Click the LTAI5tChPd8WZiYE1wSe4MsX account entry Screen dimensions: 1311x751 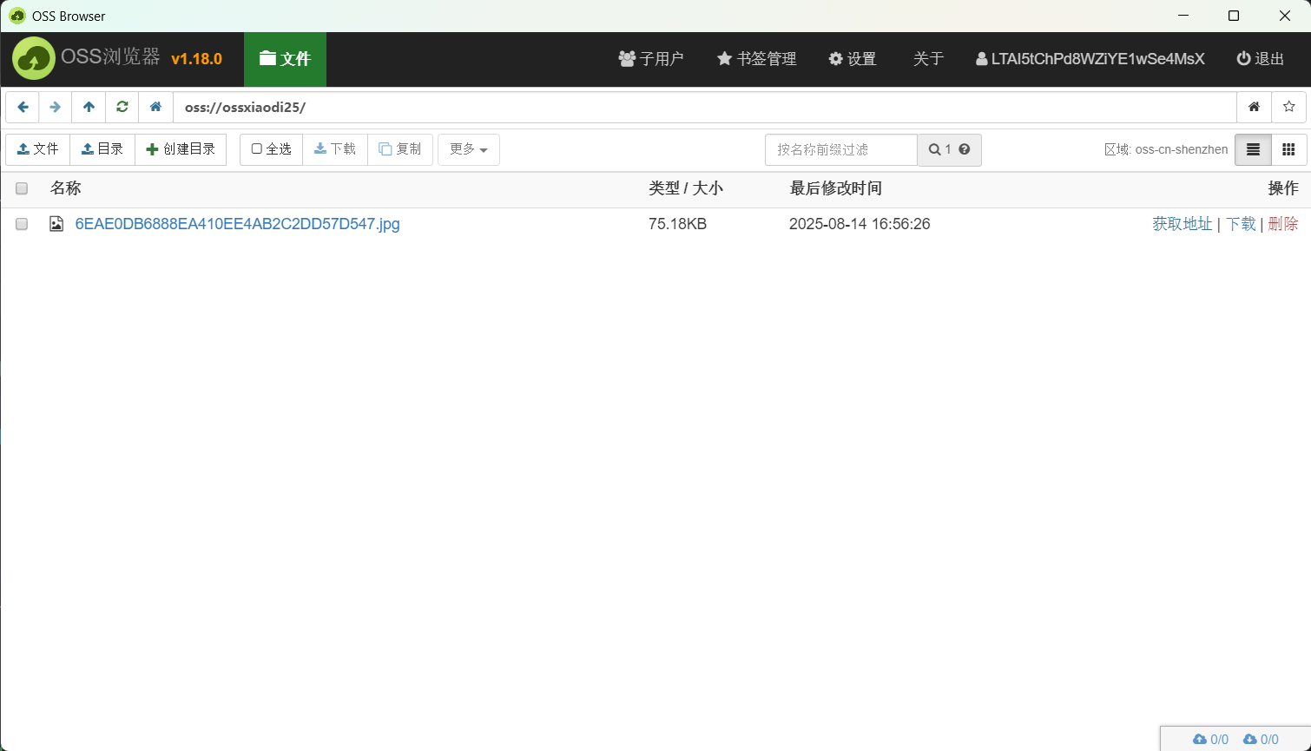[1090, 59]
